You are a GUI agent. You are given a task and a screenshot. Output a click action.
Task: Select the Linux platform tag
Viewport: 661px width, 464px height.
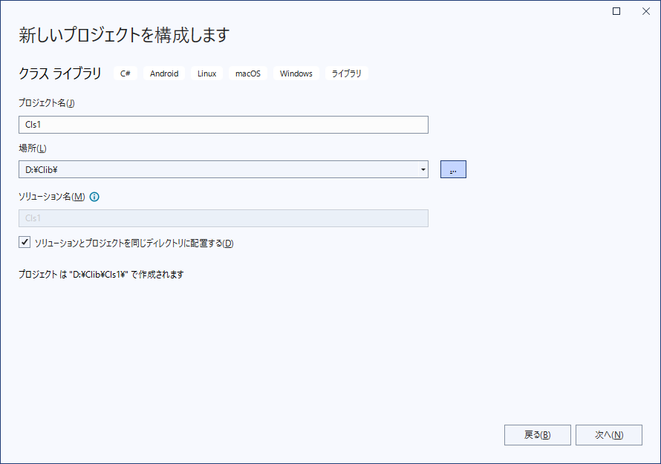pyautogui.click(x=206, y=73)
